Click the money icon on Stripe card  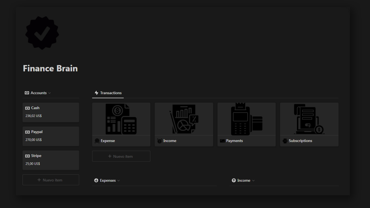[x=27, y=156]
